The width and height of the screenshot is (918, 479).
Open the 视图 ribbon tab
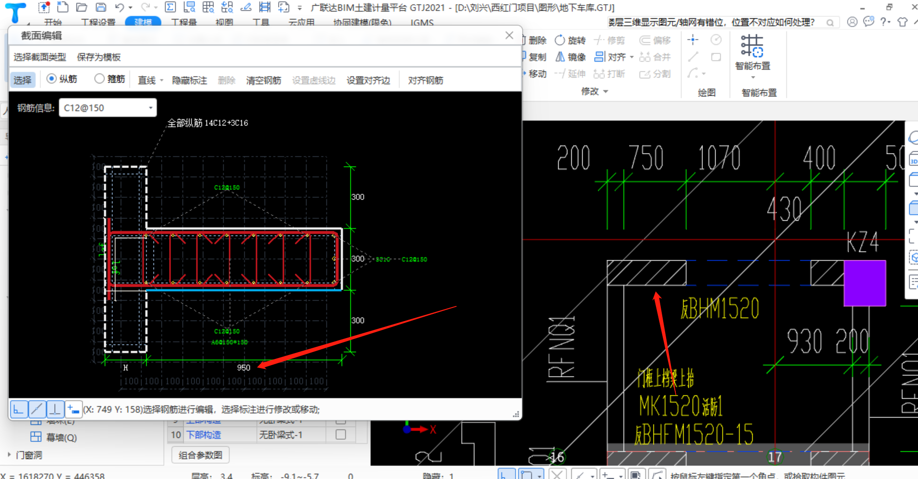pos(224,22)
